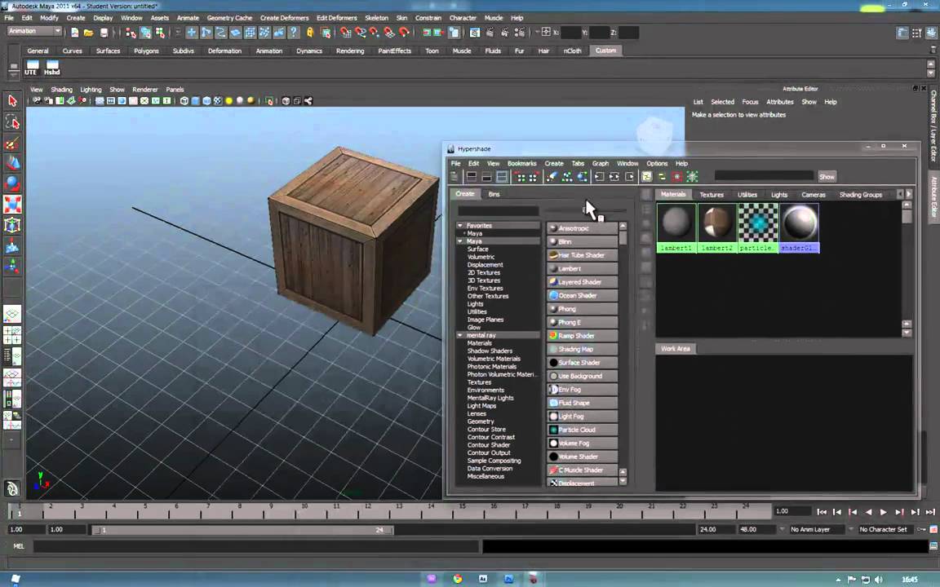Screen dimensions: 940x587
Task: Collapse the mental ray tree category
Action: (x=460, y=335)
